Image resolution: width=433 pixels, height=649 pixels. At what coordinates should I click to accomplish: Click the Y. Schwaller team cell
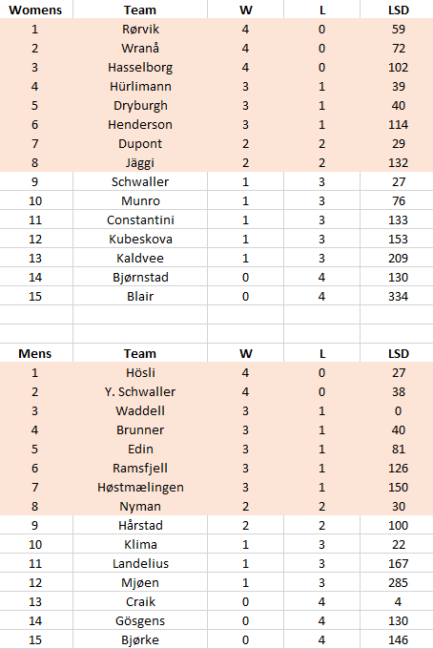point(140,391)
